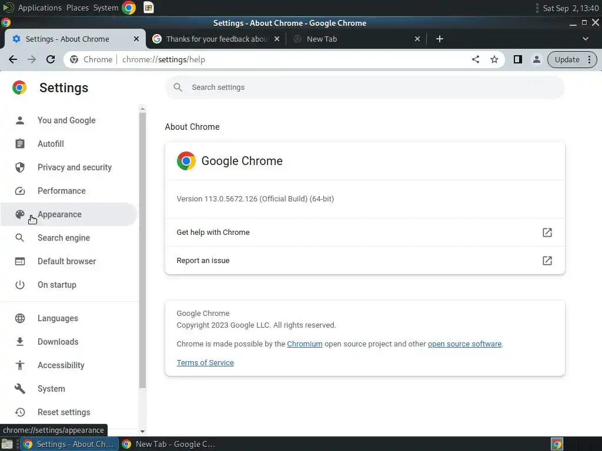Share this page via share icon

(475, 59)
